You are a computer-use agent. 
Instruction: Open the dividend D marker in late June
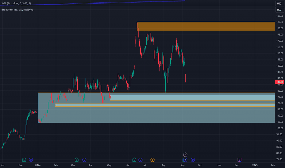click(x=140, y=160)
